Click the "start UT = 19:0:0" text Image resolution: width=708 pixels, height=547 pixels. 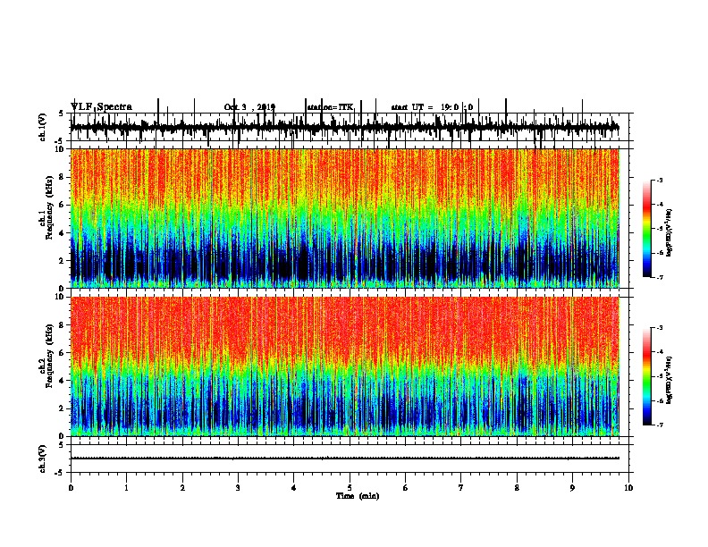[432, 107]
